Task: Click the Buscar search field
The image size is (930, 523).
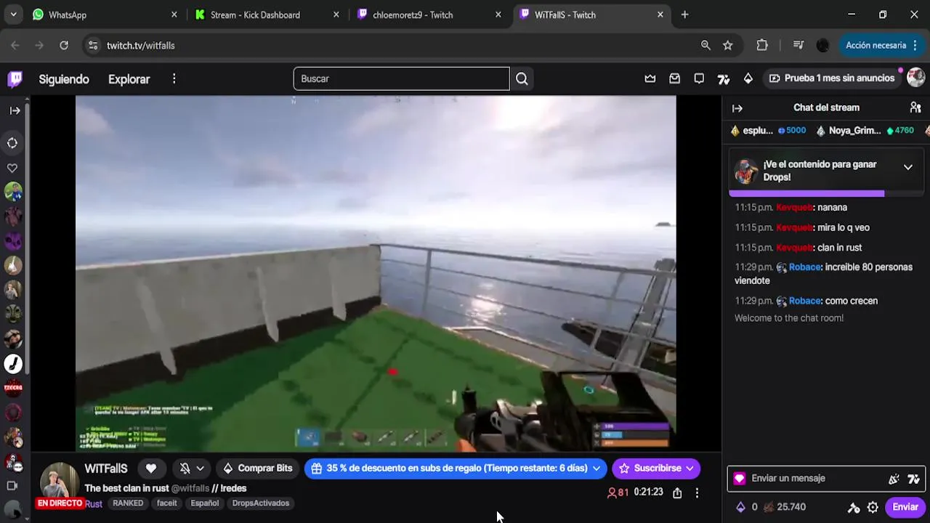Action: (x=401, y=78)
